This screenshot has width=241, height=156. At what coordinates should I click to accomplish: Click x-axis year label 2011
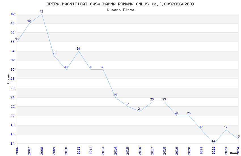pos(78,151)
